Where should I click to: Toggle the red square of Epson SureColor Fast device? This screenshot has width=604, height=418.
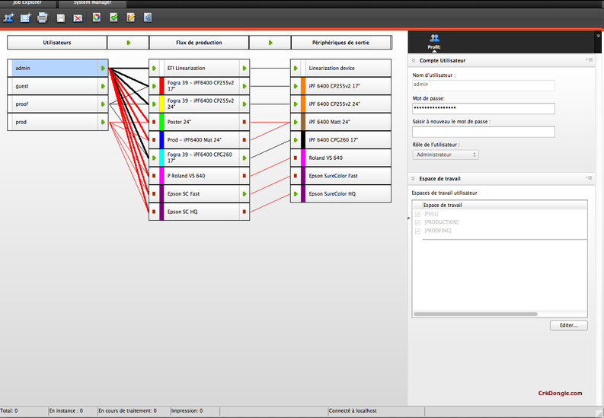tap(296, 176)
